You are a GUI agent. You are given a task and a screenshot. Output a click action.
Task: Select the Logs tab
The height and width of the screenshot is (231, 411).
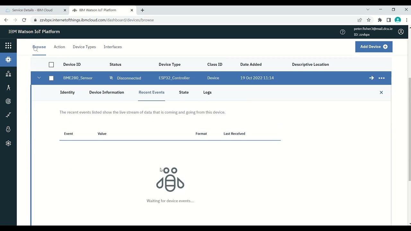(x=207, y=92)
